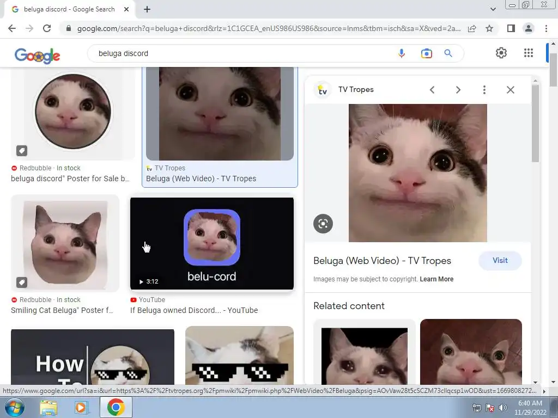
Task: Open the wide-eyed cat related content image
Action: (471, 352)
